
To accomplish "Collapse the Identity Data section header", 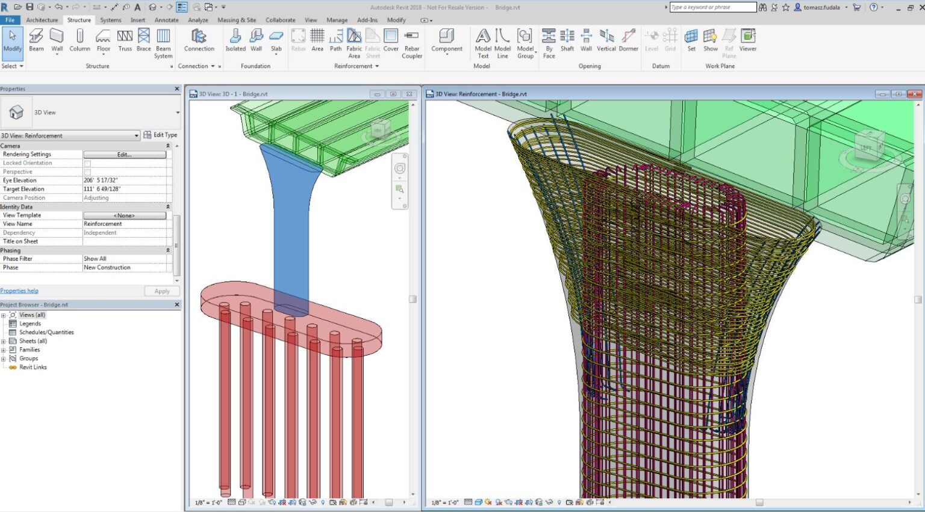I will [x=167, y=206].
